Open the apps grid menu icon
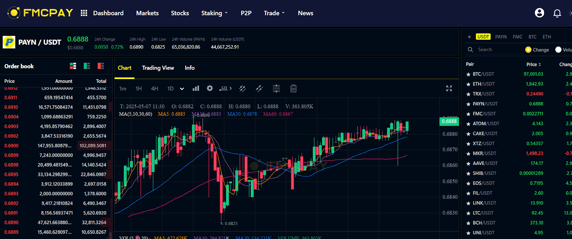The image size is (572, 239). click(84, 13)
